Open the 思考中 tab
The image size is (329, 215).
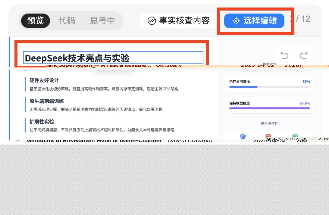pyautogui.click(x=102, y=21)
